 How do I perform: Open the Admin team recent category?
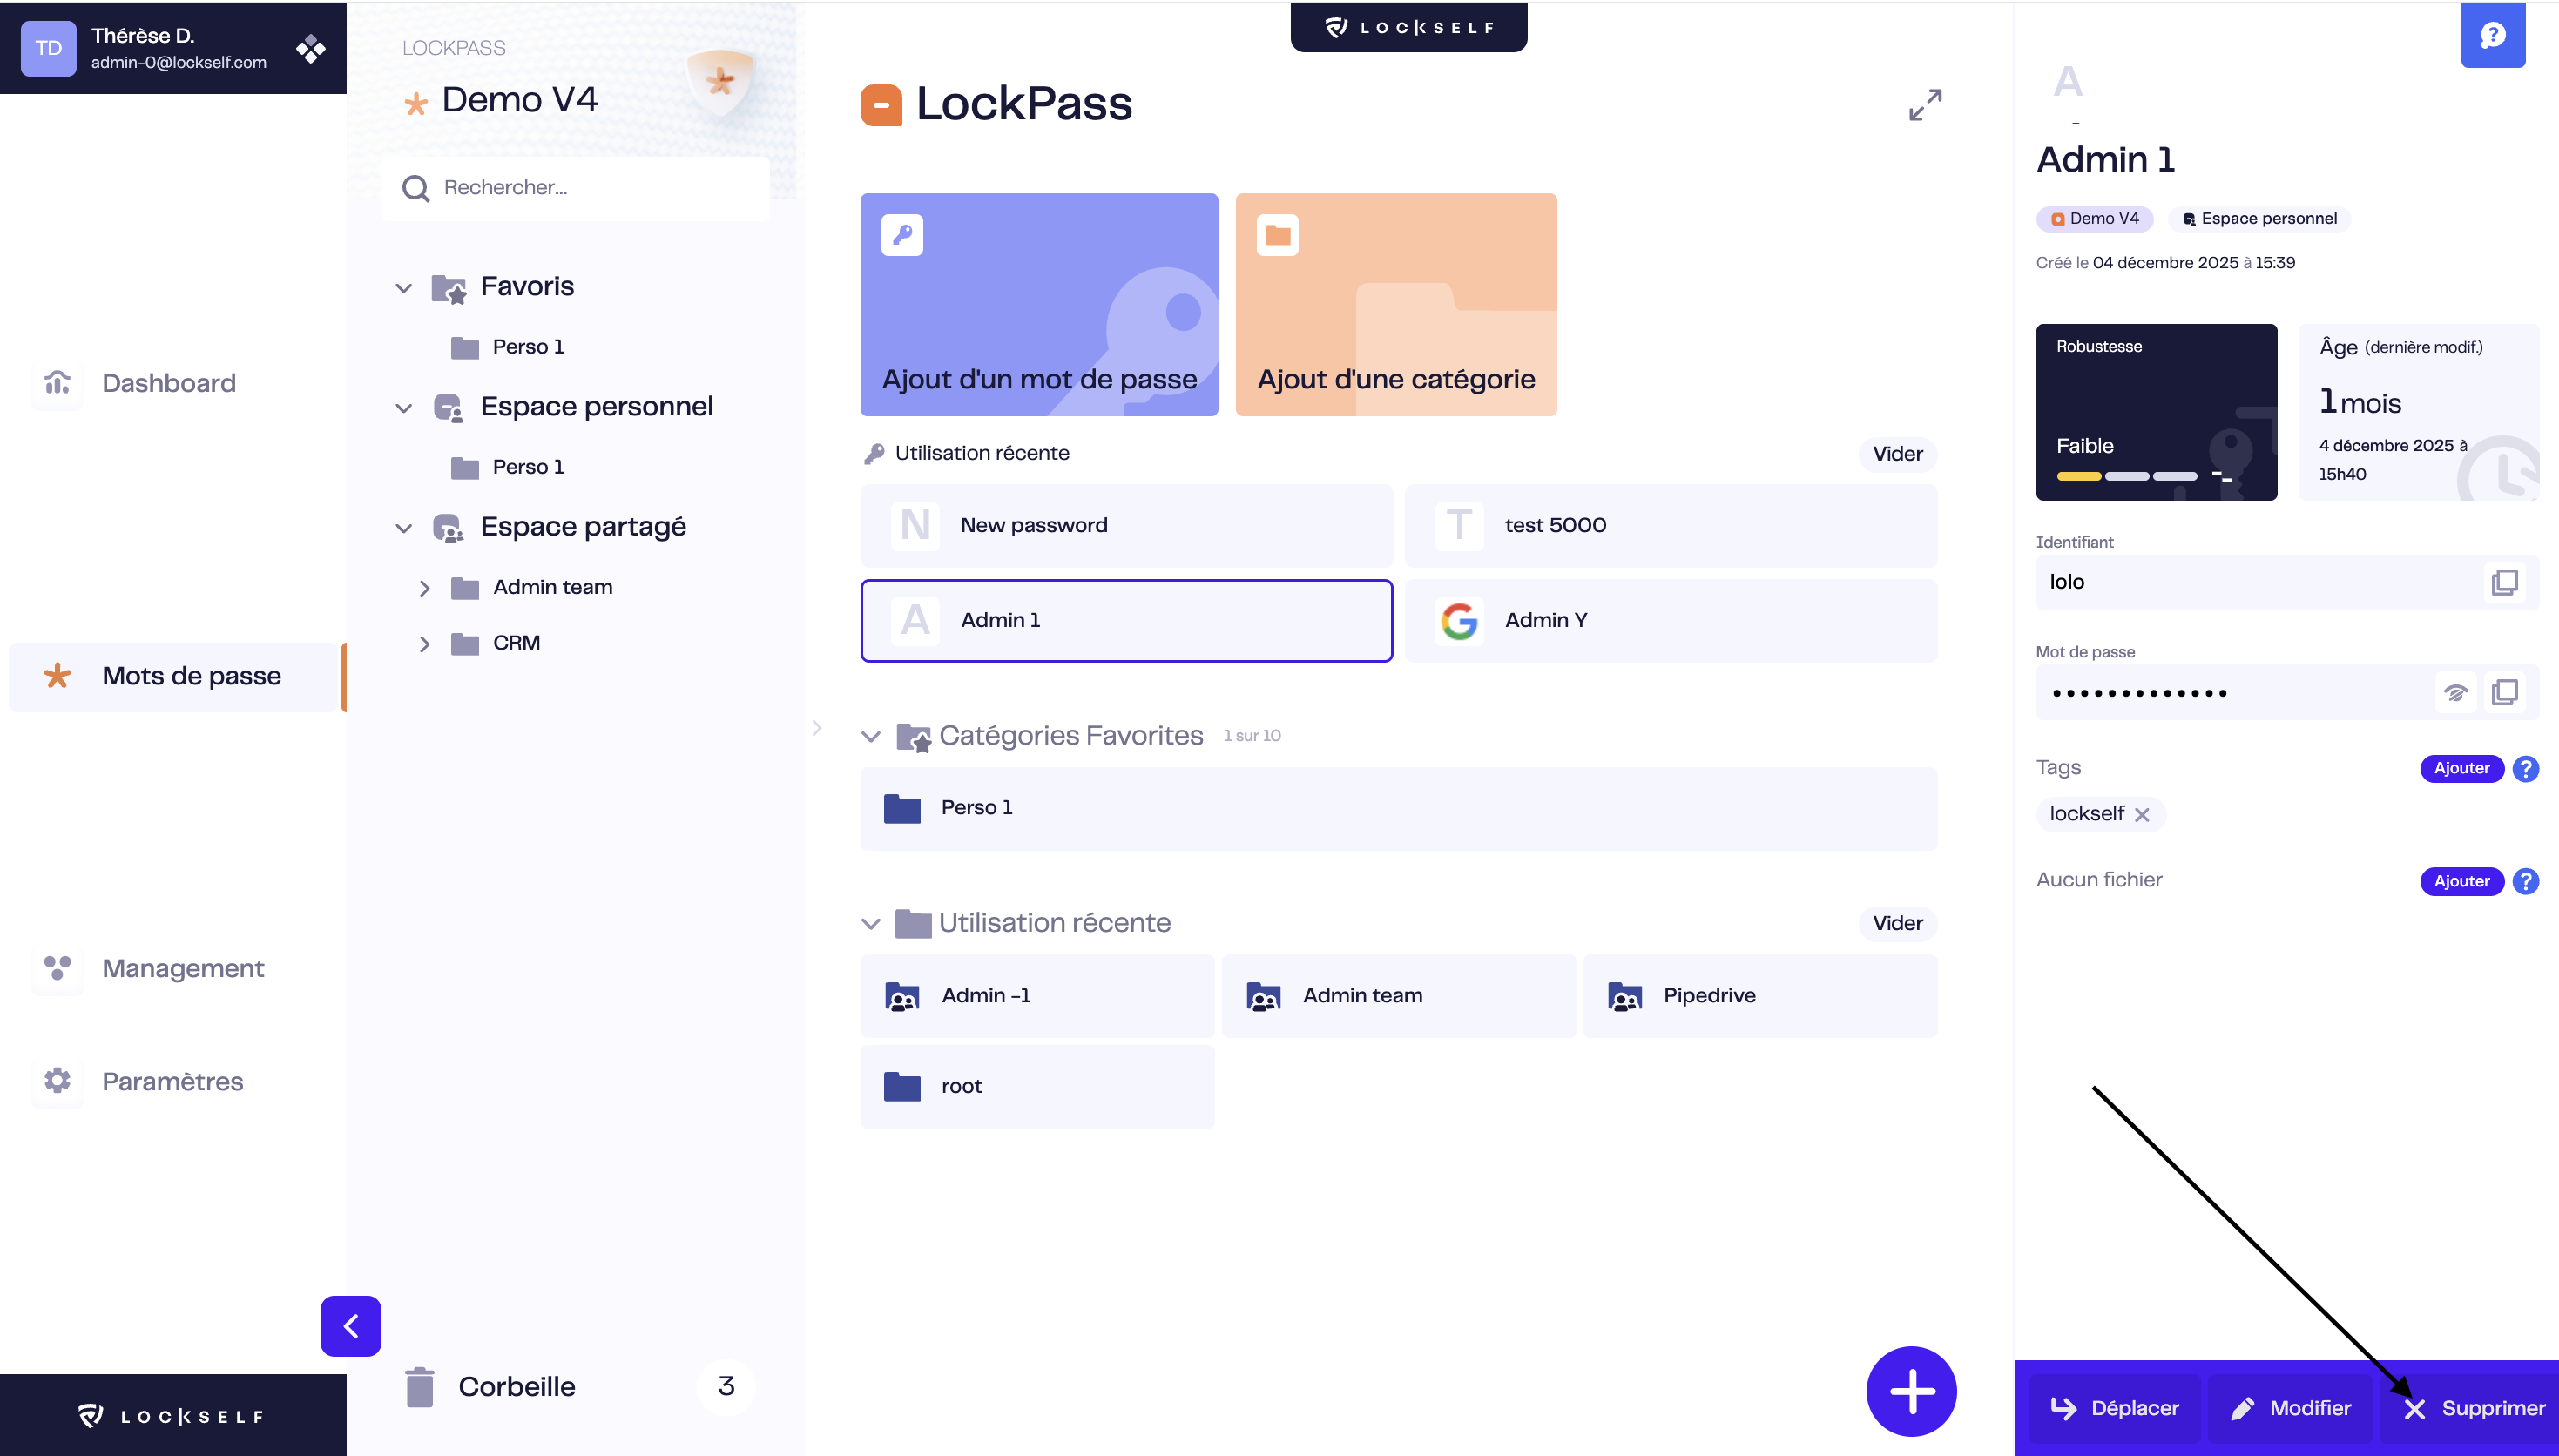(1398, 996)
